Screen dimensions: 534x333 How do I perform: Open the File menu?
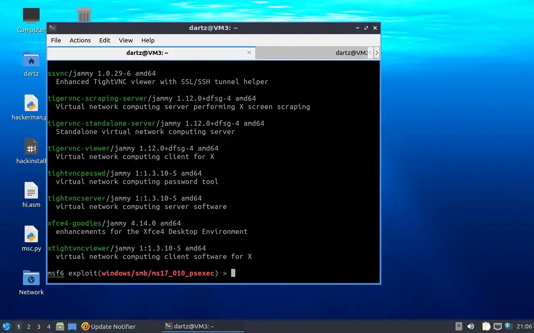click(56, 40)
